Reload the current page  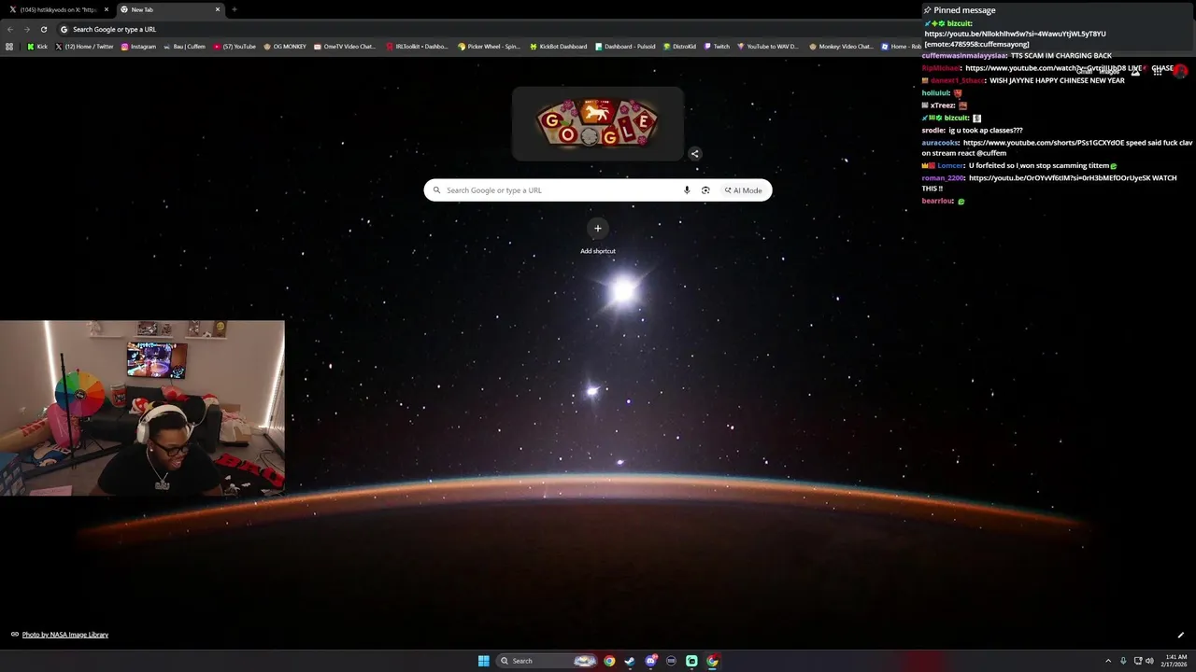pos(43,29)
